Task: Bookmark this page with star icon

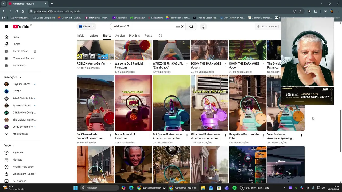Action: (x=300, y=11)
